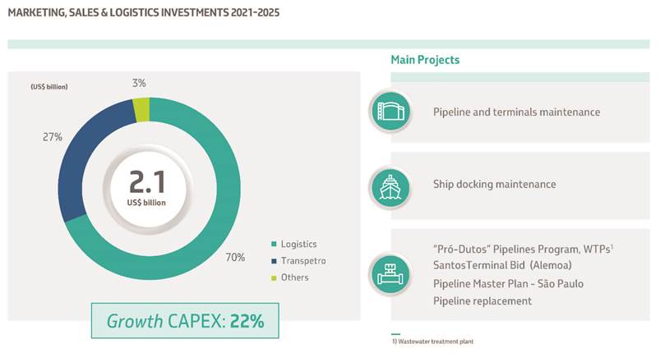Click the Logistics legend color square
660x357 pixels.
click(x=273, y=245)
